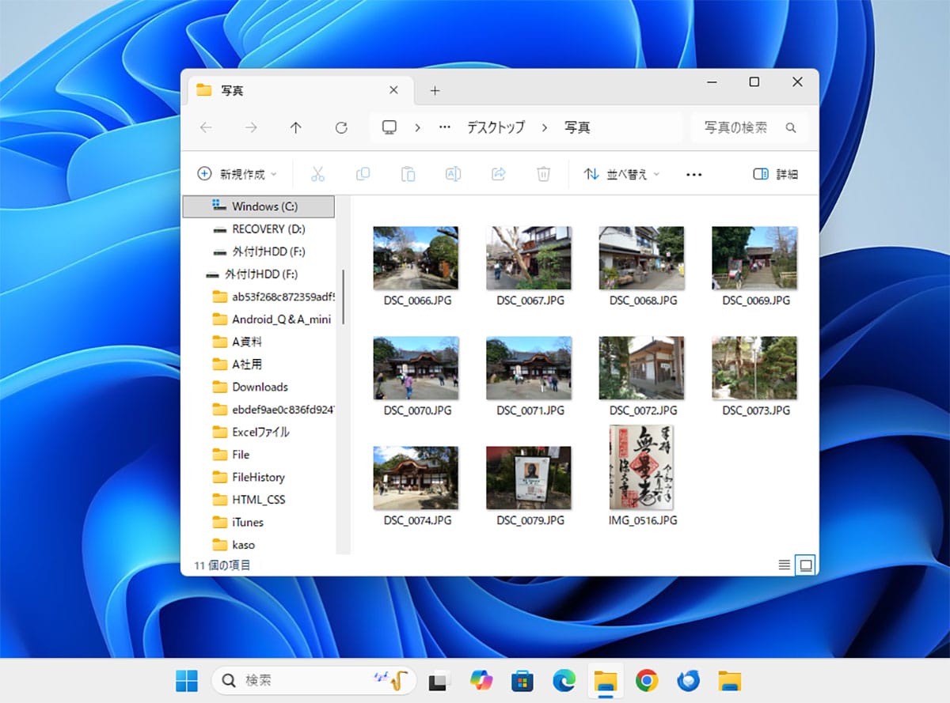Open DSC_0079.JPG thumbnail
This screenshot has width=950, height=703.
coord(529,478)
